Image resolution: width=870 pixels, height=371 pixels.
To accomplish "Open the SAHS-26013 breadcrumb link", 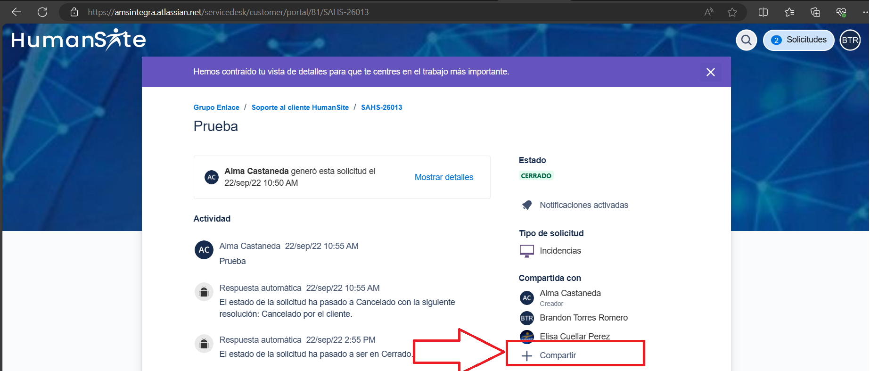I will [x=382, y=107].
